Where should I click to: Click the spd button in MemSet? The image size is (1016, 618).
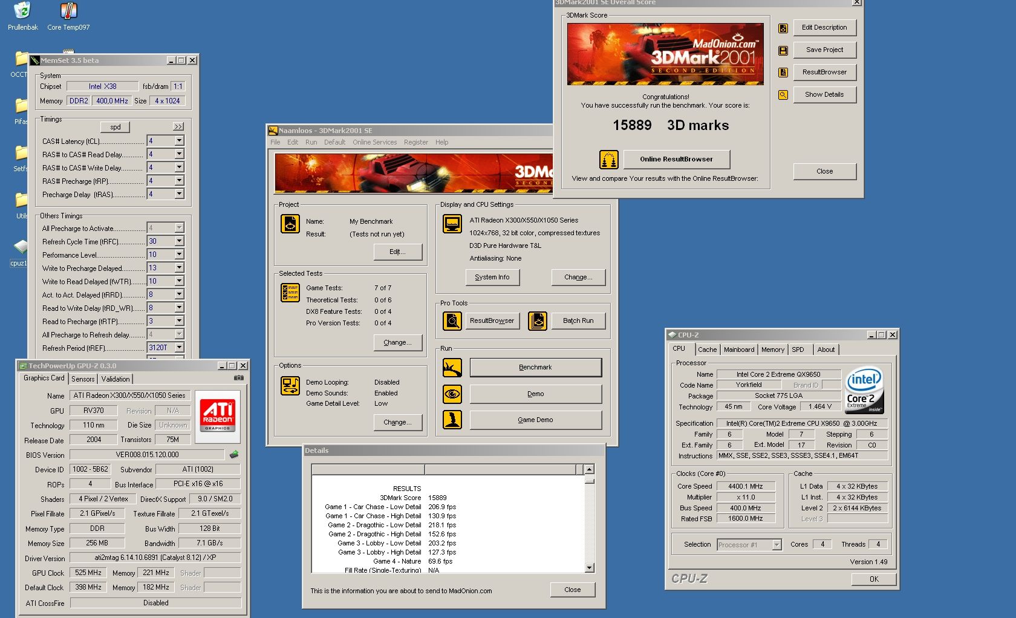116,127
